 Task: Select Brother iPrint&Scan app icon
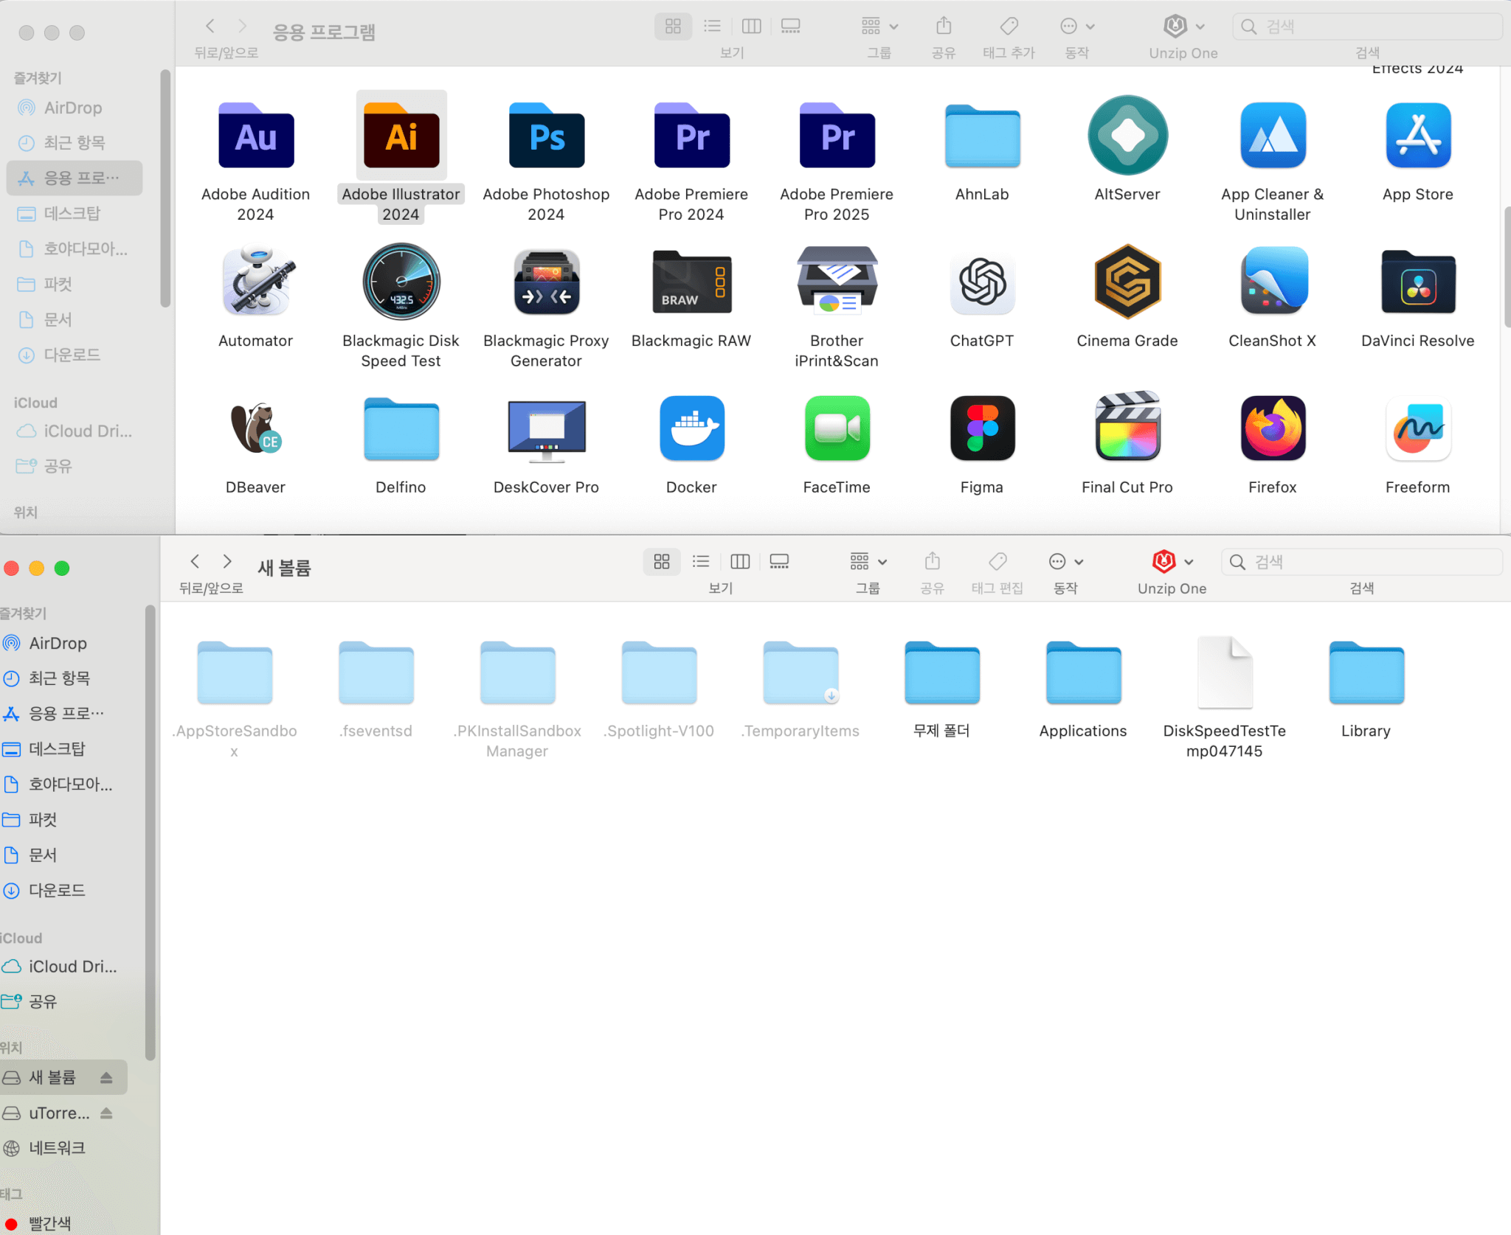[x=837, y=282]
